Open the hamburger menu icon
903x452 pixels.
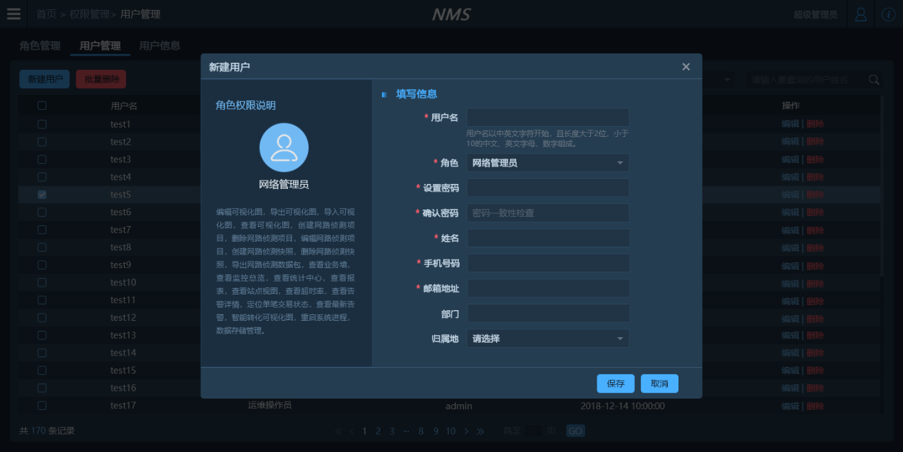pyautogui.click(x=14, y=14)
